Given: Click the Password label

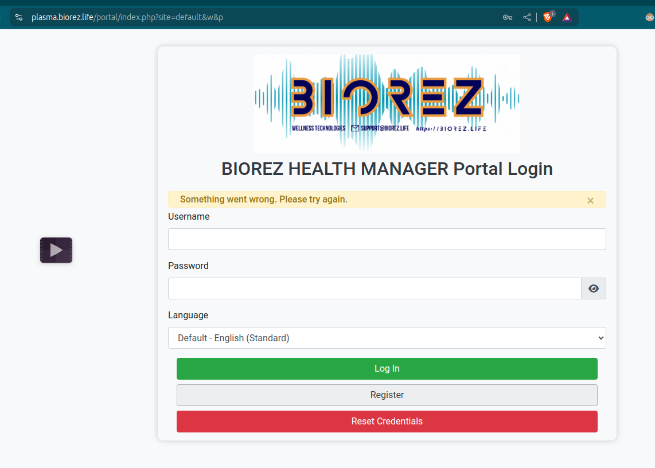Looking at the screenshot, I should (188, 266).
